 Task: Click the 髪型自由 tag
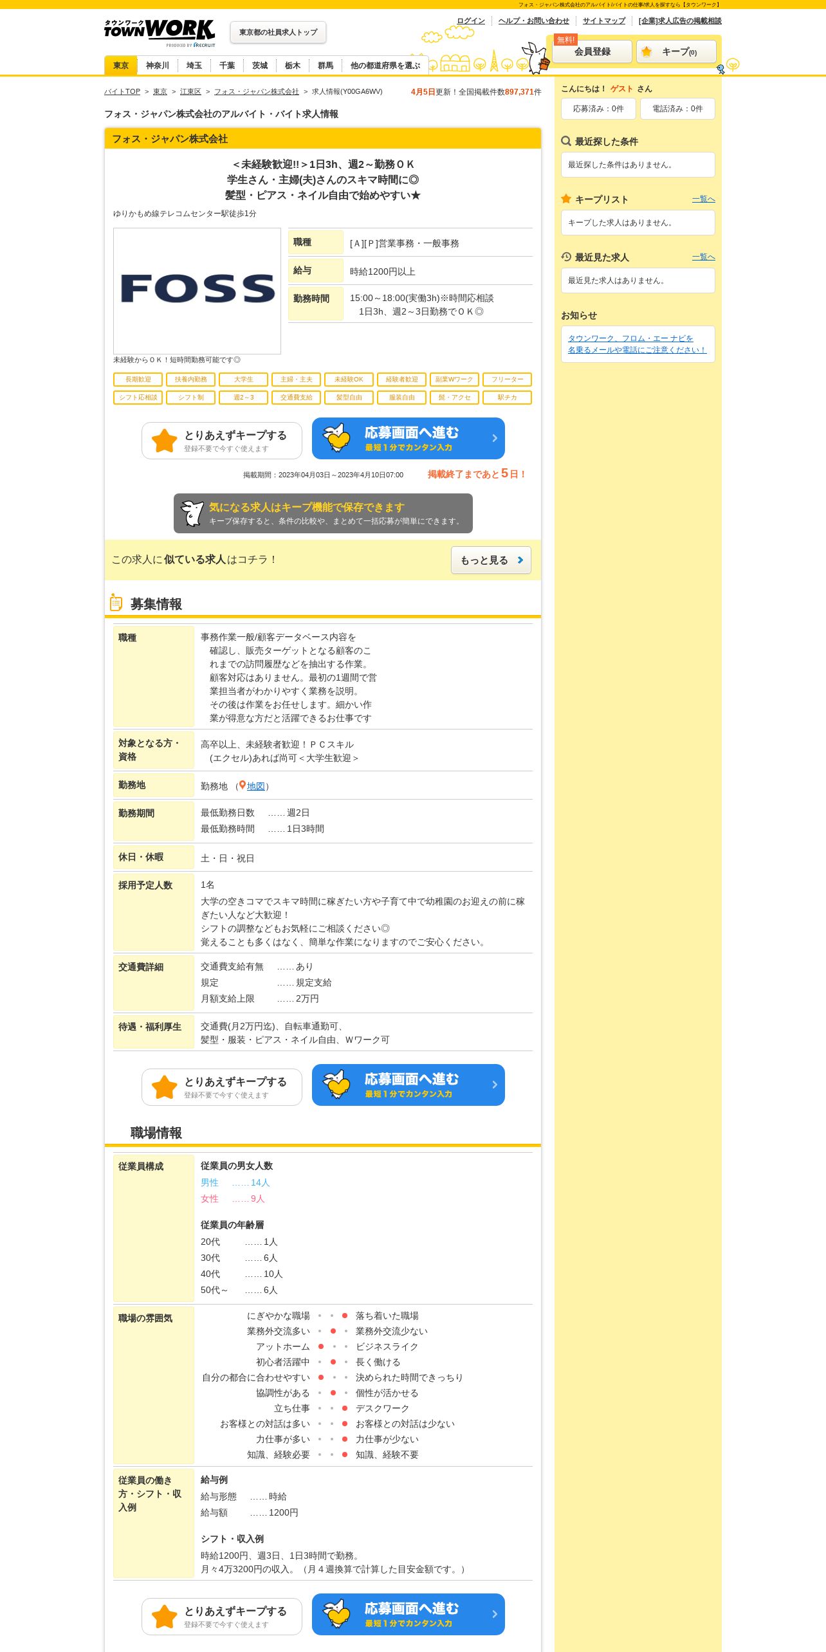click(x=349, y=398)
